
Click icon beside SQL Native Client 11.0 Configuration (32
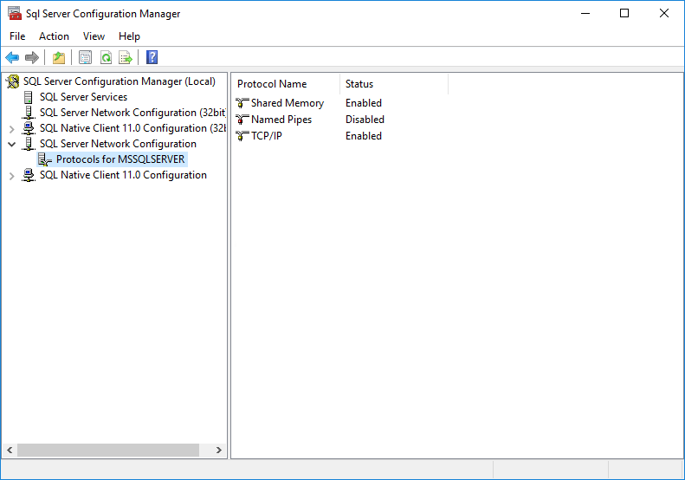click(x=29, y=128)
